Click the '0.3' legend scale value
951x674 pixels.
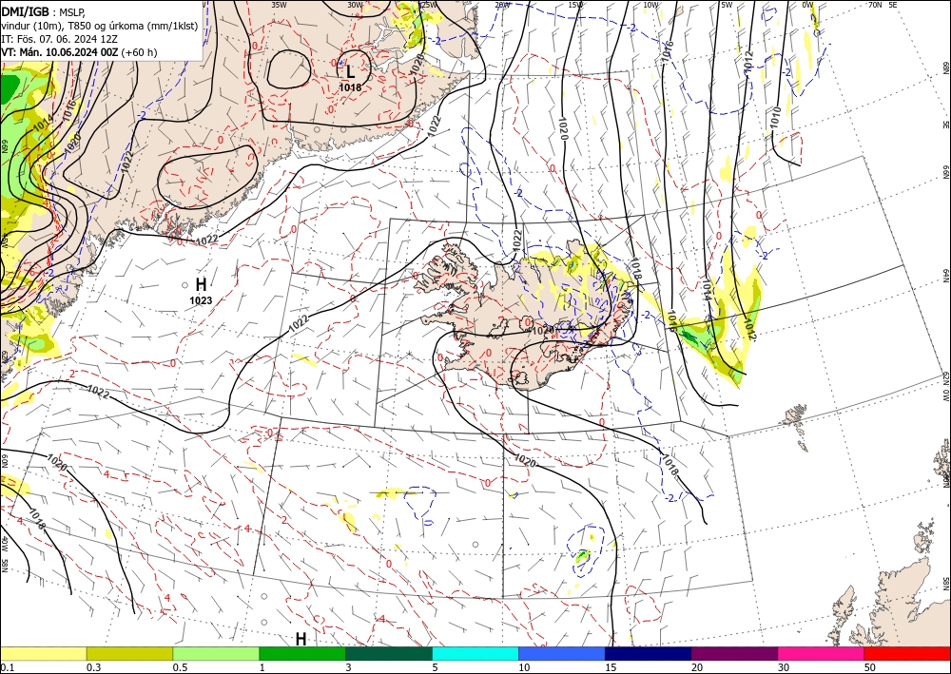(93, 667)
